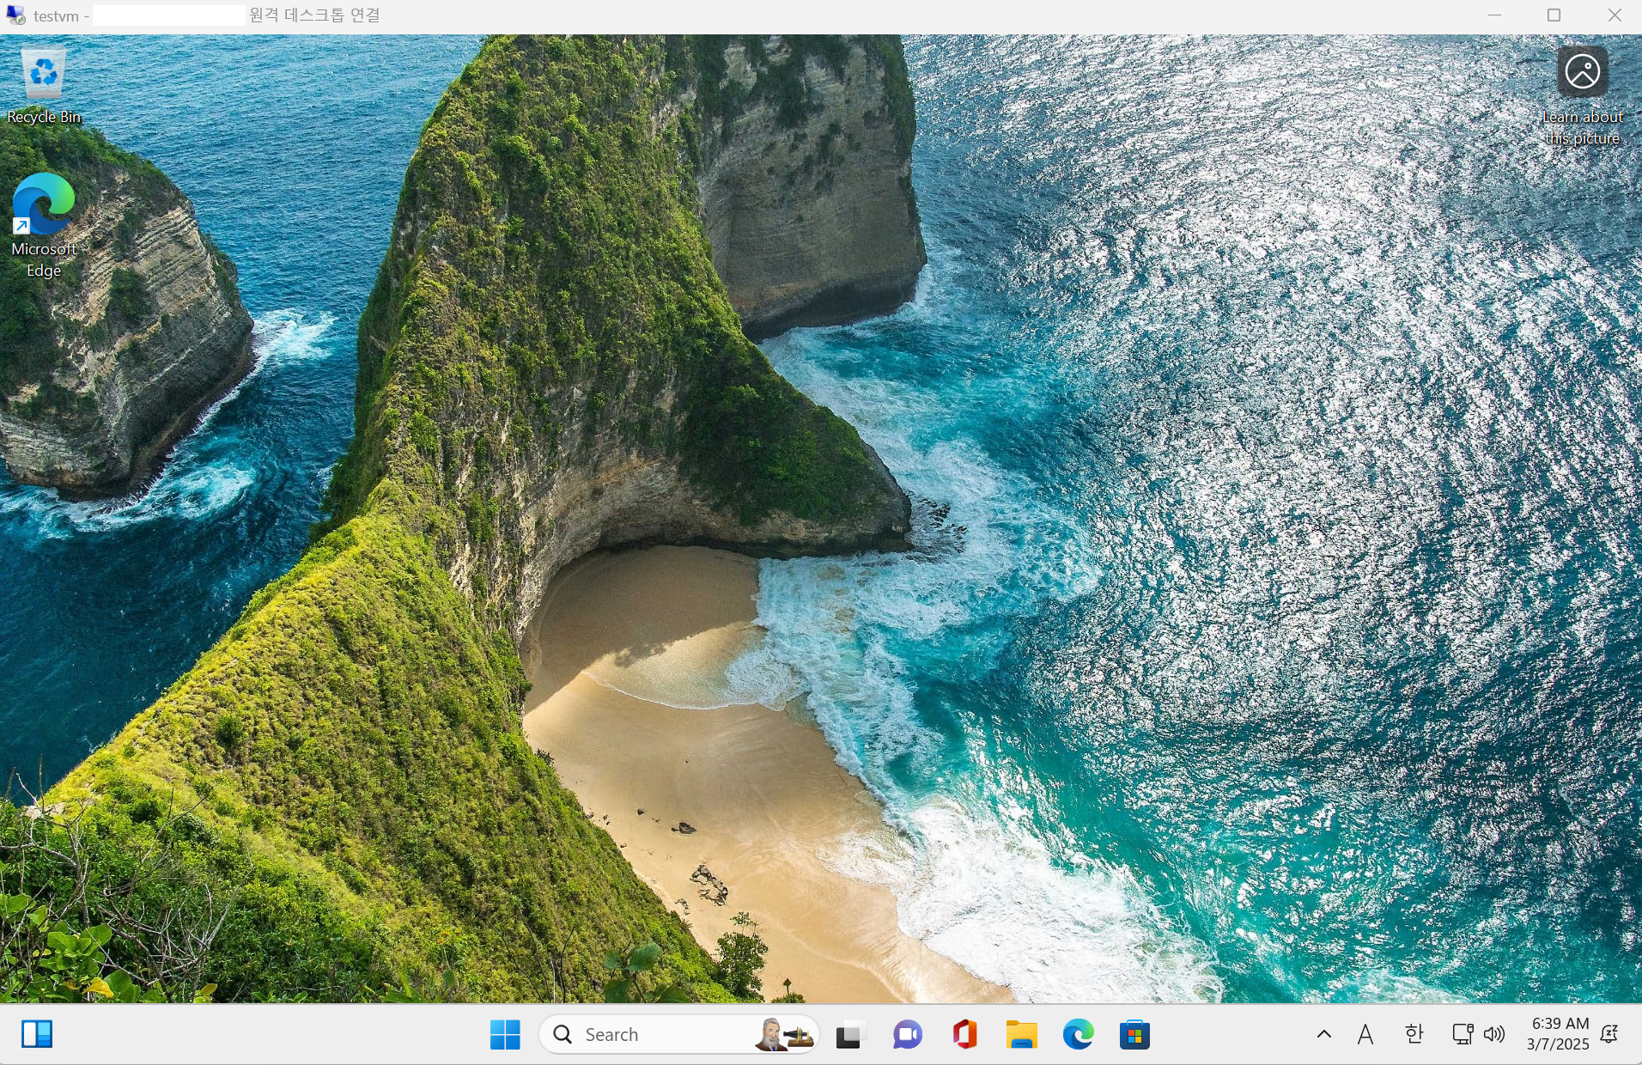
Task: Open File Explorer from the taskbar
Action: tap(1021, 1034)
